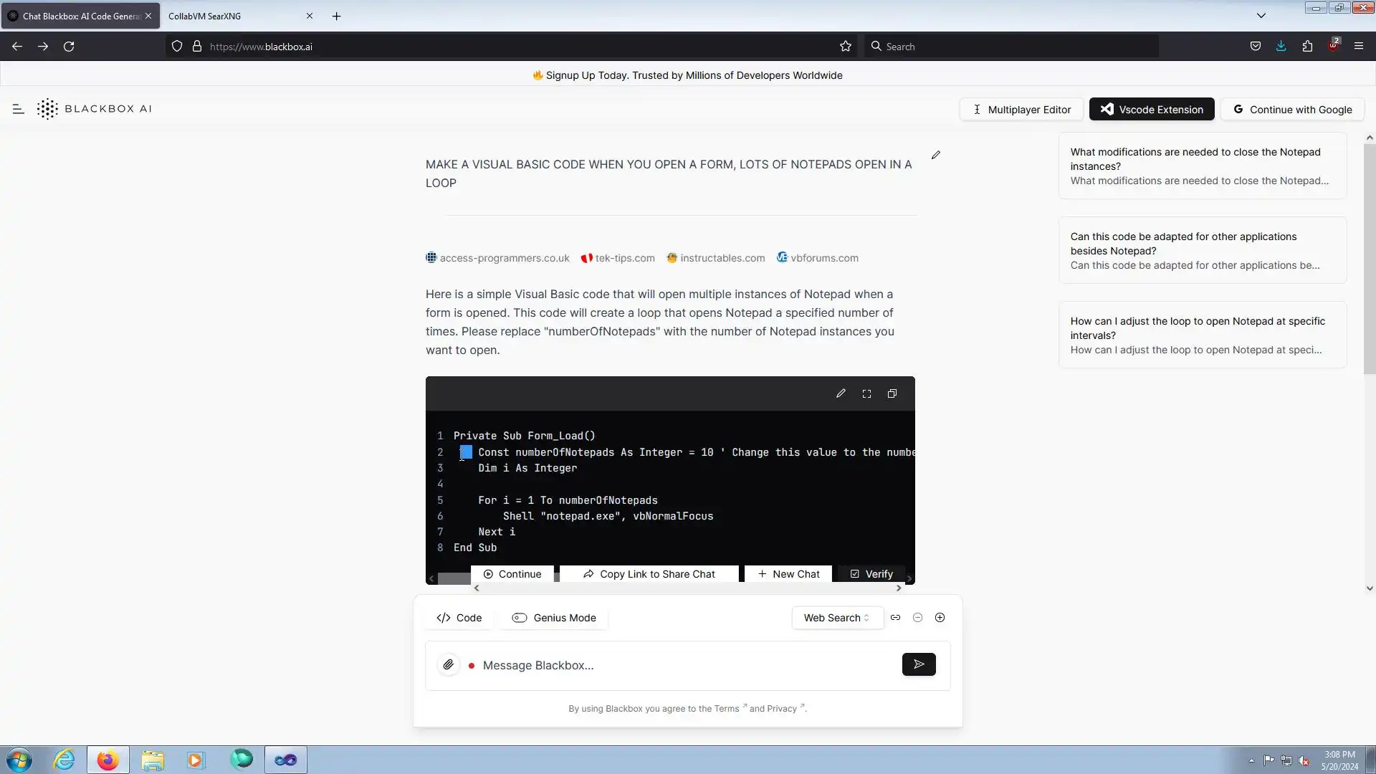The image size is (1376, 774).
Task: Edit the user prompt with pencil icon
Action: [x=936, y=156]
